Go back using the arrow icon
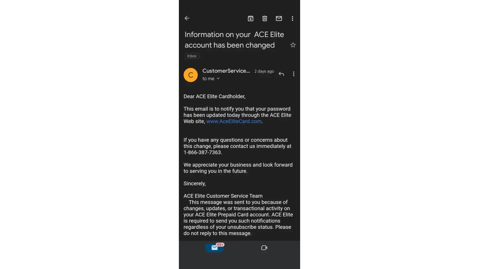This screenshot has height=269, width=479. click(187, 18)
